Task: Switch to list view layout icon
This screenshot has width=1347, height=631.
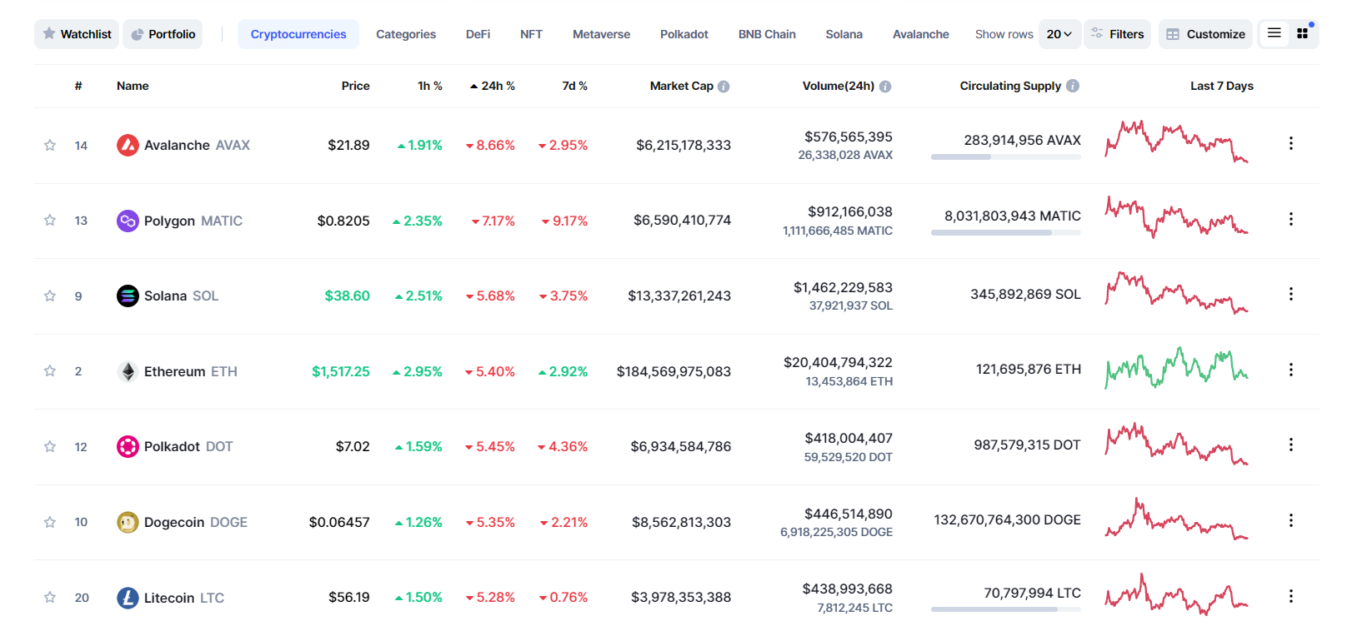Action: coord(1274,33)
